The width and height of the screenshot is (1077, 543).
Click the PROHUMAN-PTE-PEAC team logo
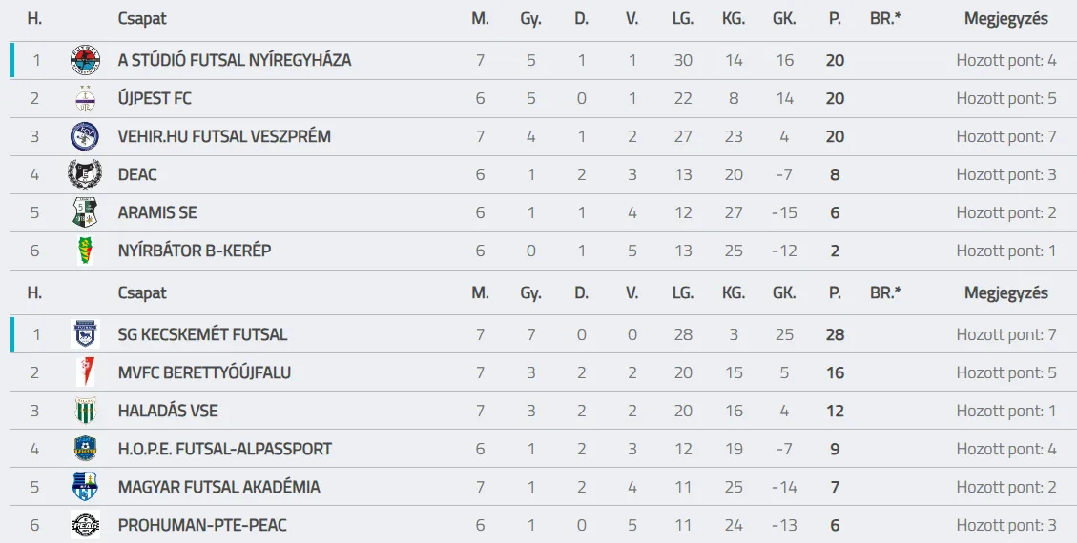(85, 526)
